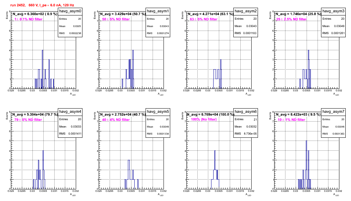
Task: Select the Mean value 0.03043 in havg_asym2
Action: (x=251, y=26)
